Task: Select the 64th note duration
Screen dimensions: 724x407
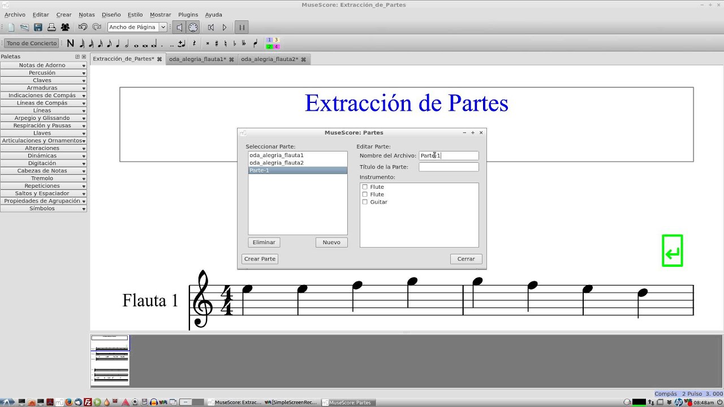Action: pos(82,43)
